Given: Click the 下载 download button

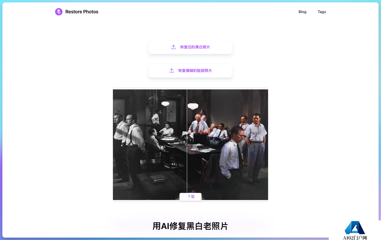Looking at the screenshot, I should 190,197.
